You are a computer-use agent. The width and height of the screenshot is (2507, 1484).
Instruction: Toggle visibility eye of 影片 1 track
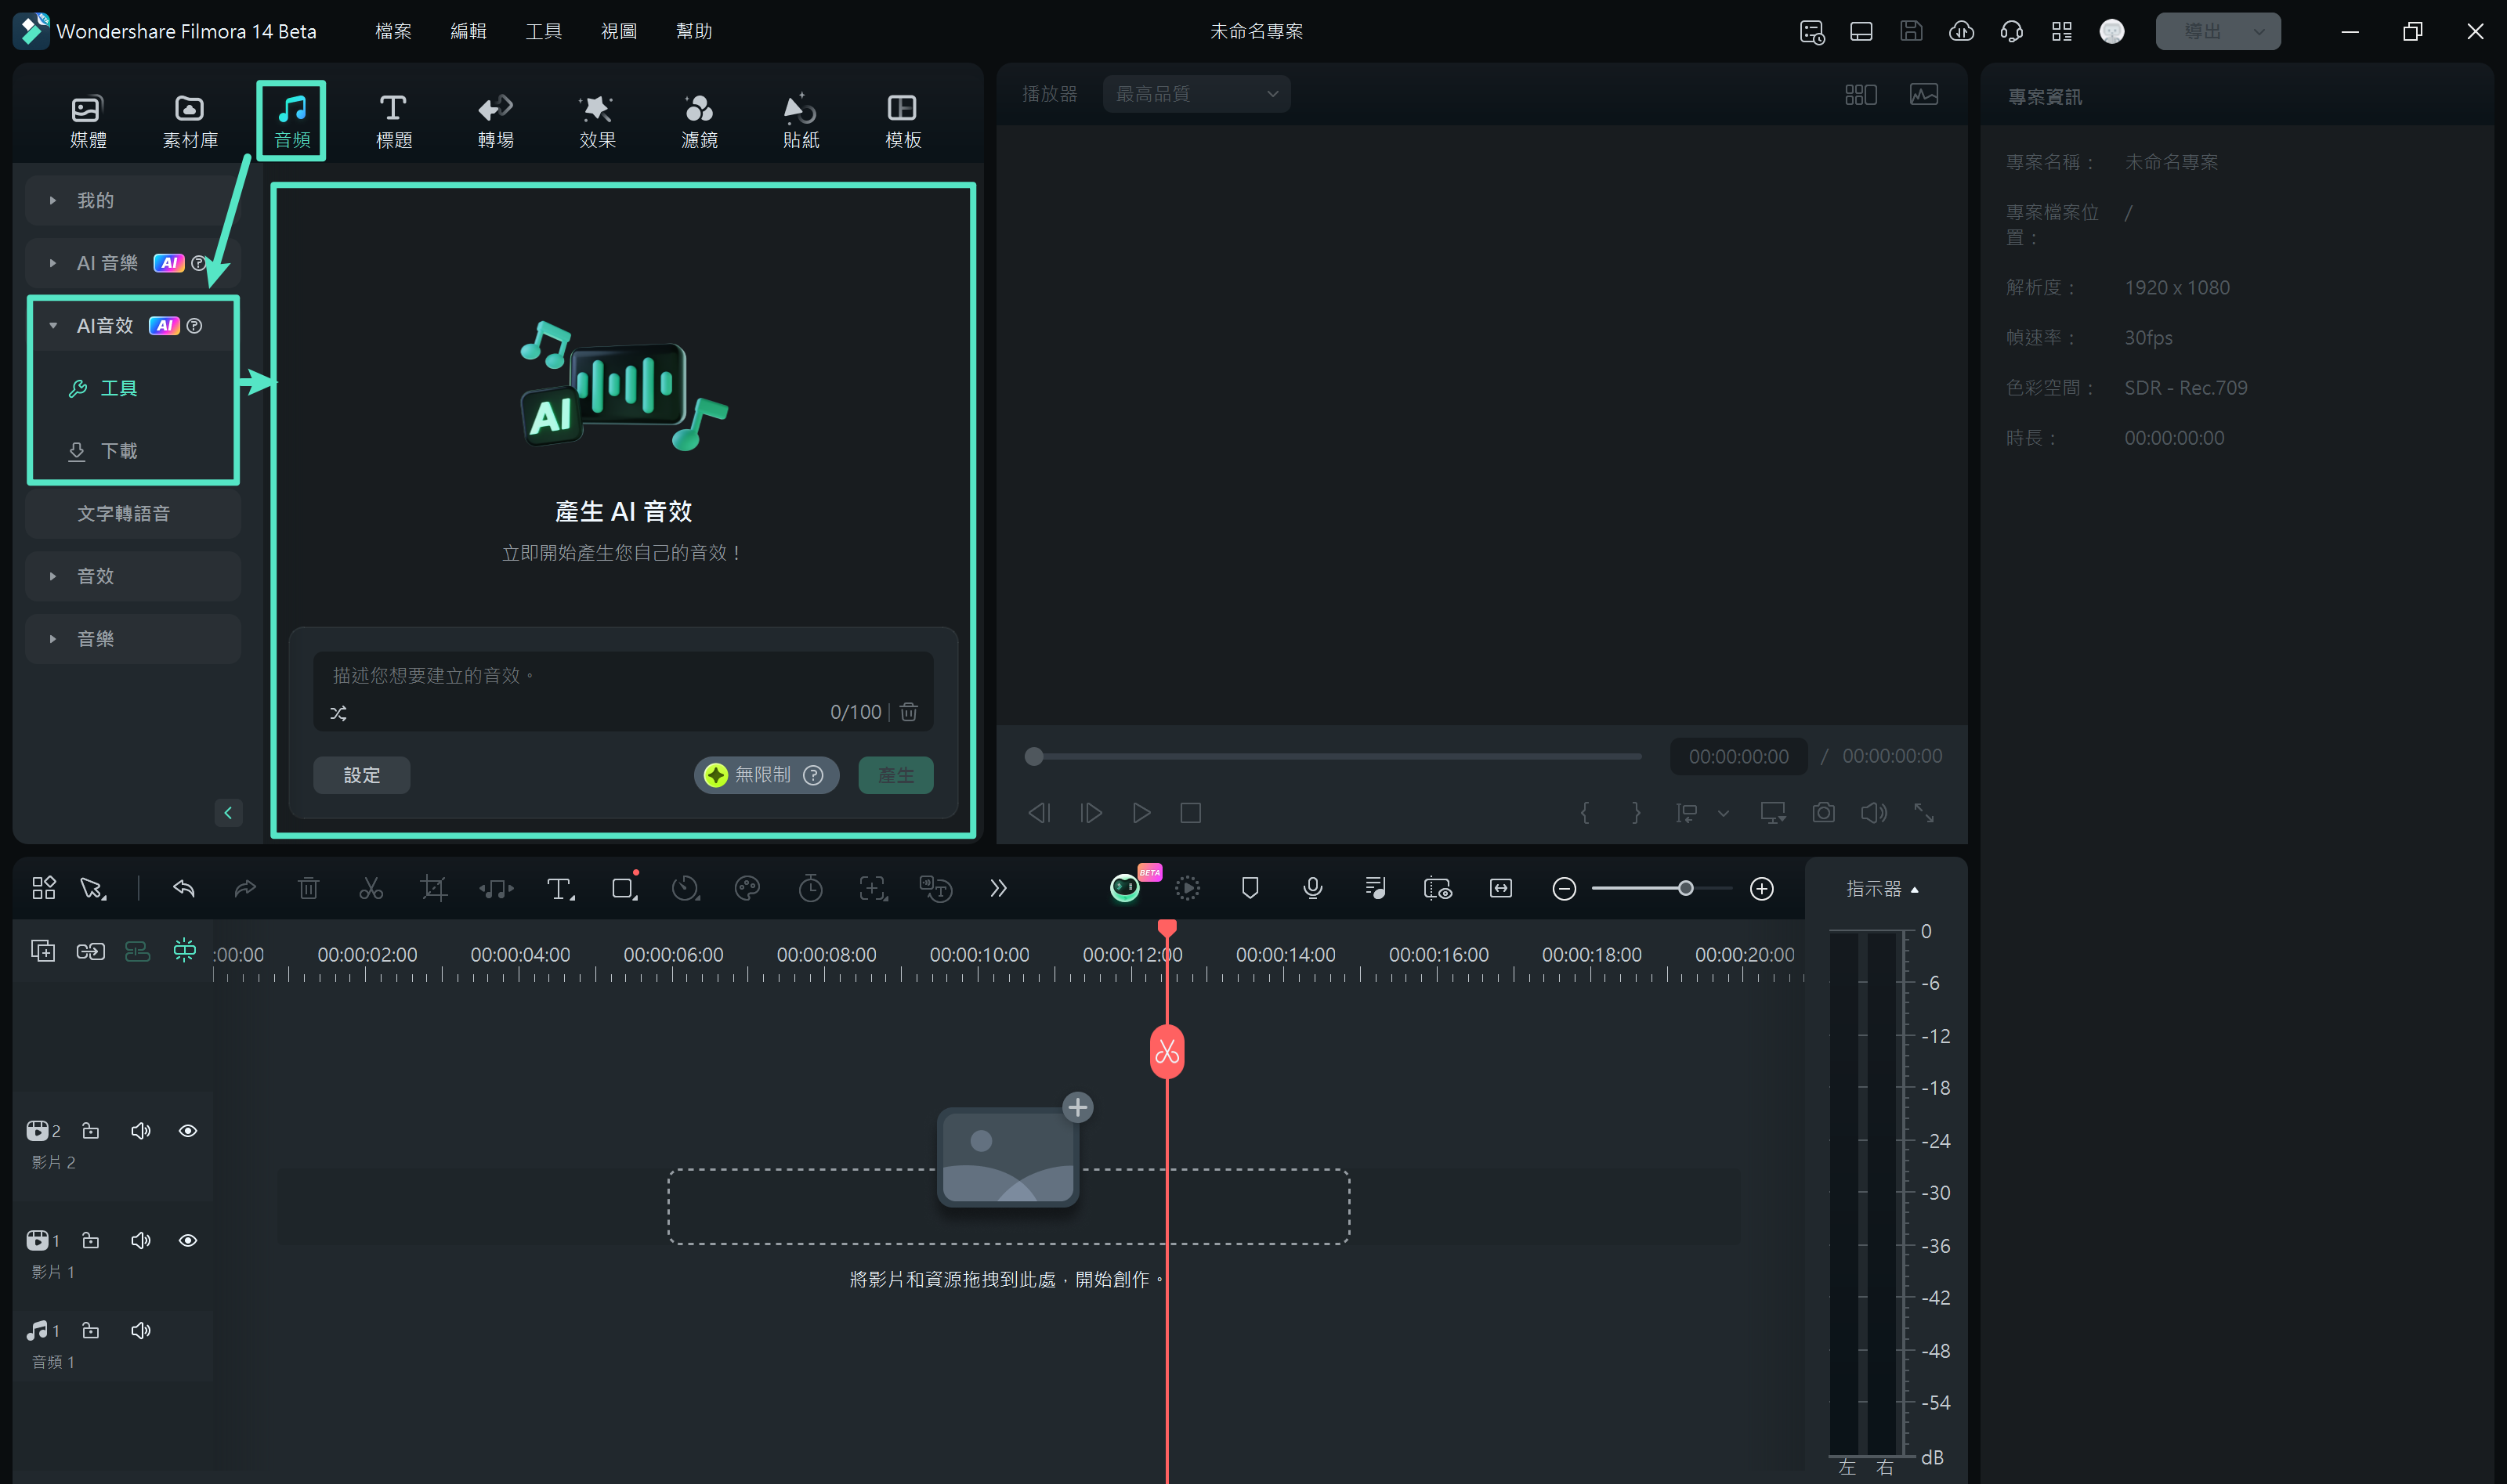[x=187, y=1240]
